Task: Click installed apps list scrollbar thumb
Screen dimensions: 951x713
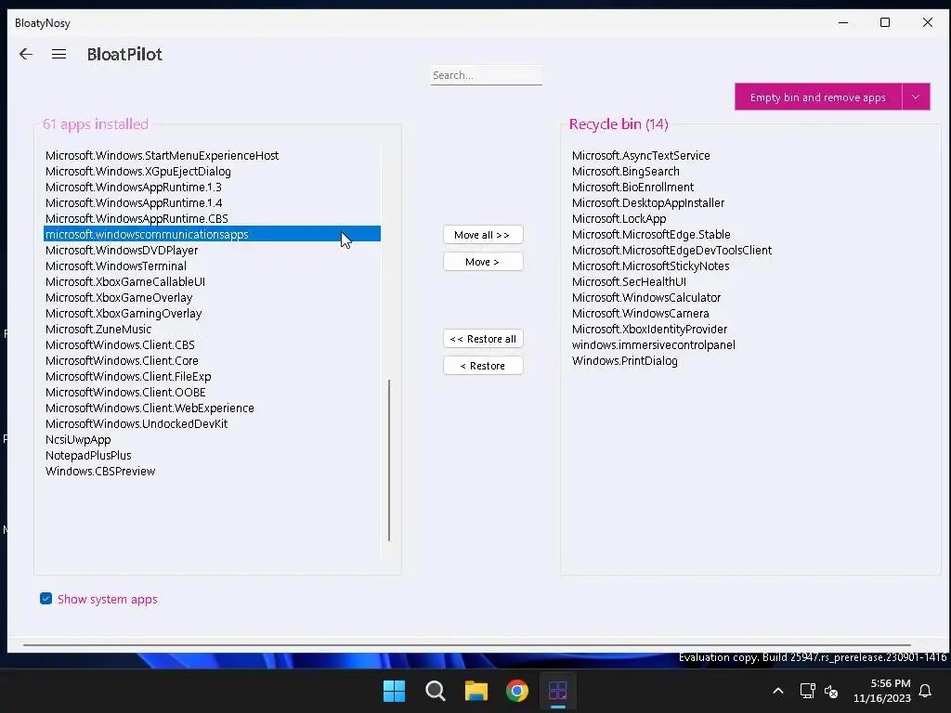Action: tap(389, 460)
